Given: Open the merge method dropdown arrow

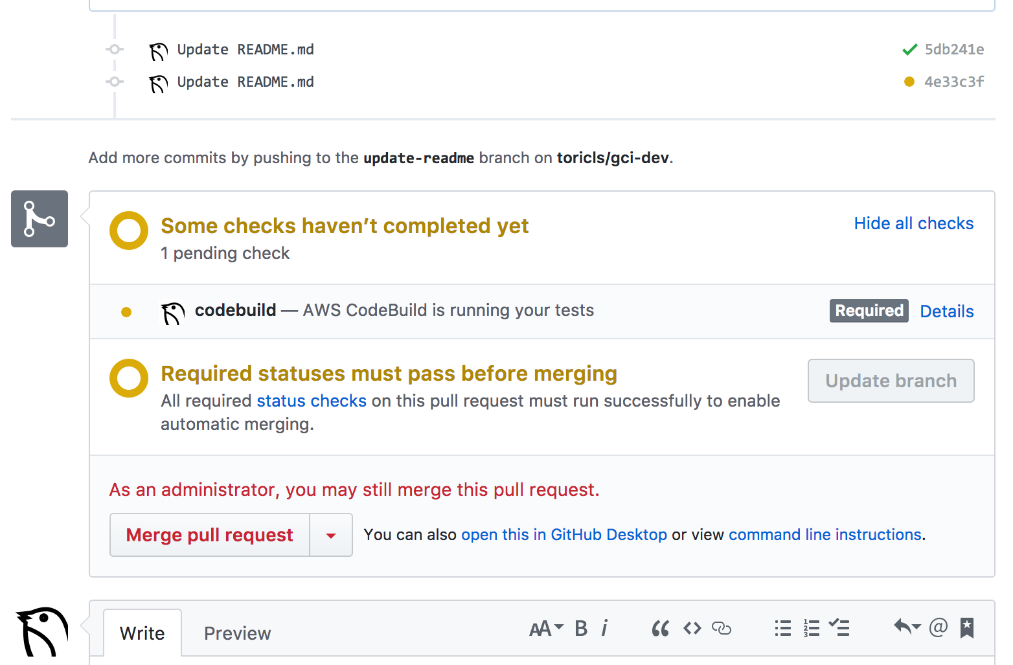Looking at the screenshot, I should coord(331,535).
